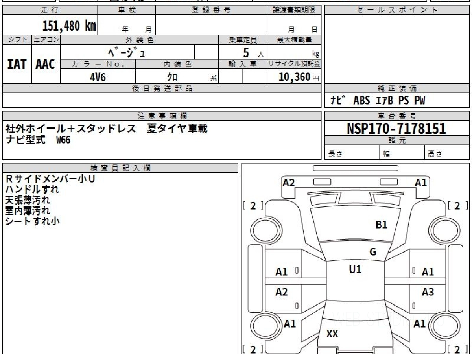Click the XX mark on the diagram
472x354 pixels.
pyautogui.click(x=332, y=334)
